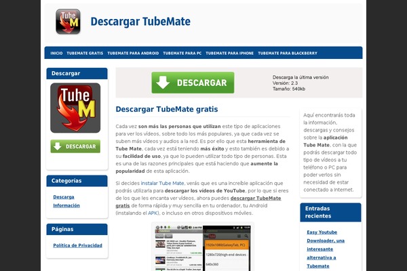Image resolution: width=407 pixels, height=271 pixels.
Task: Click the Páginas widget header
Action: click(77, 229)
